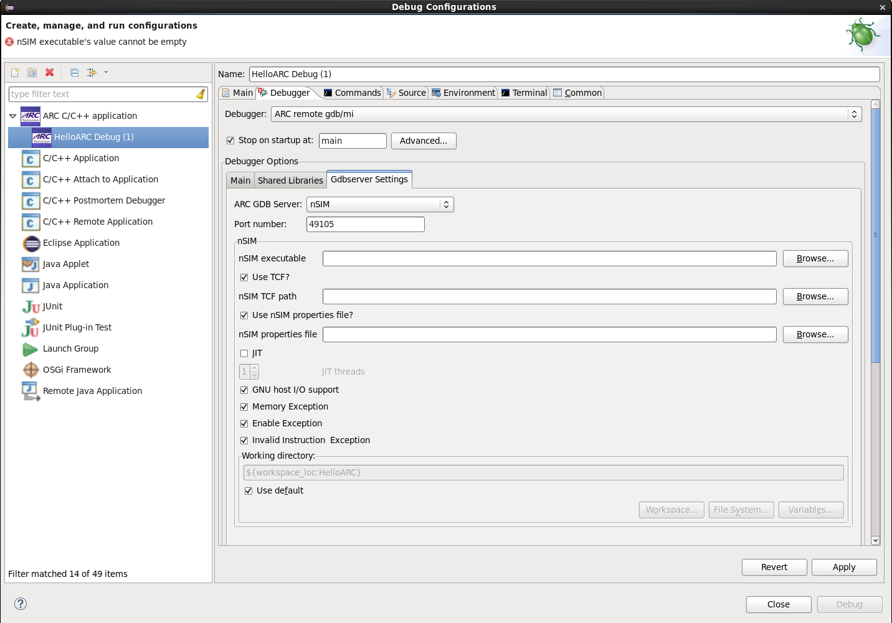892x623 pixels.
Task: Click scrollbar up arrow
Action: point(875,105)
